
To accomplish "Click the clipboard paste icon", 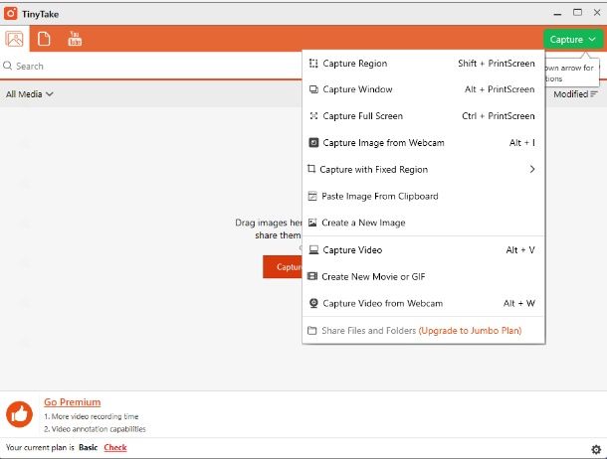I will coord(312,197).
